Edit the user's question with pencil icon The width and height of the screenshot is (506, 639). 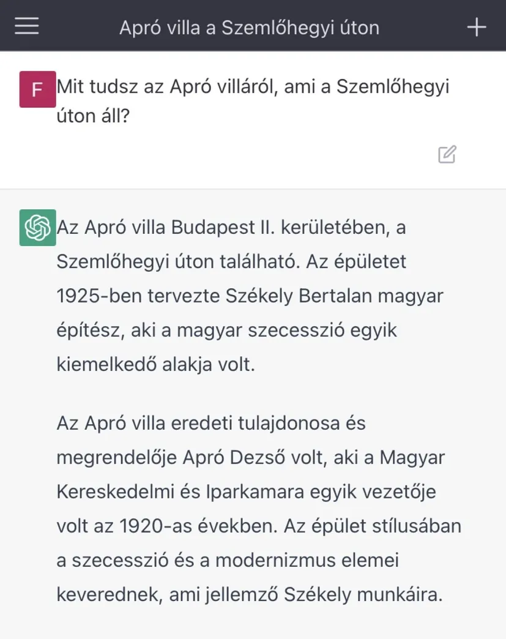[x=447, y=154]
